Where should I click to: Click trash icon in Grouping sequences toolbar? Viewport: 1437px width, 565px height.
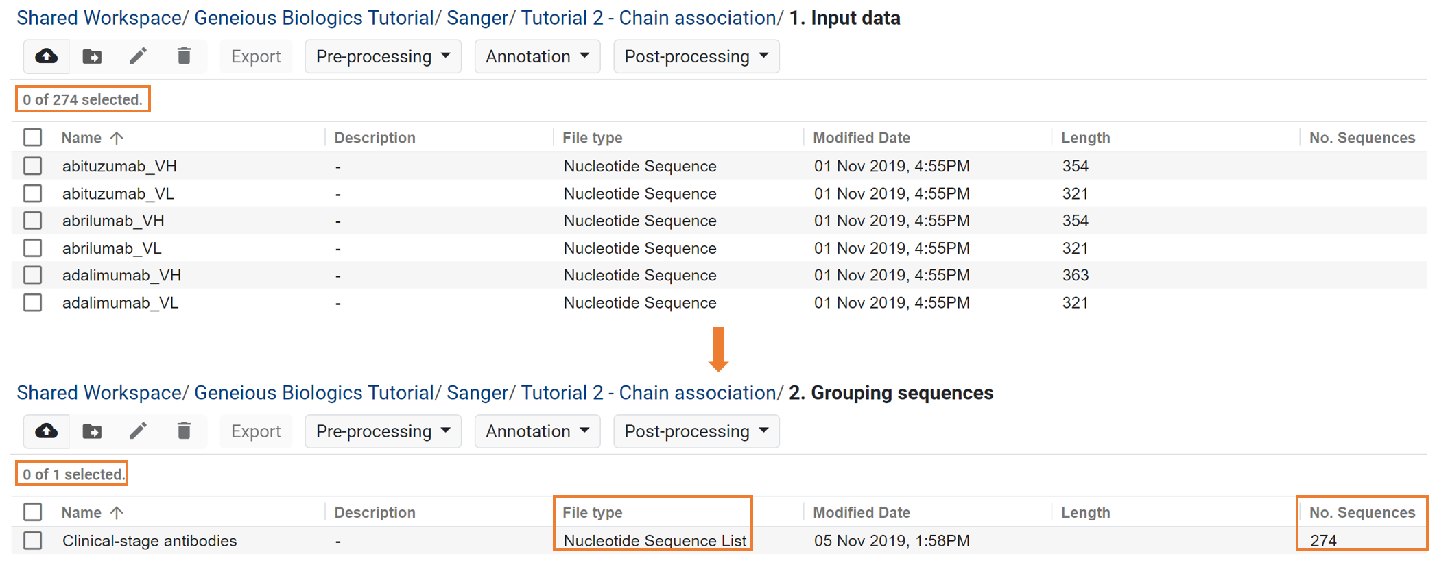[x=184, y=431]
